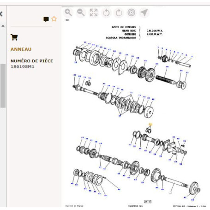Select callout number 31 beside the small screw
Screen dimensions: 210x210
[x=185, y=141]
